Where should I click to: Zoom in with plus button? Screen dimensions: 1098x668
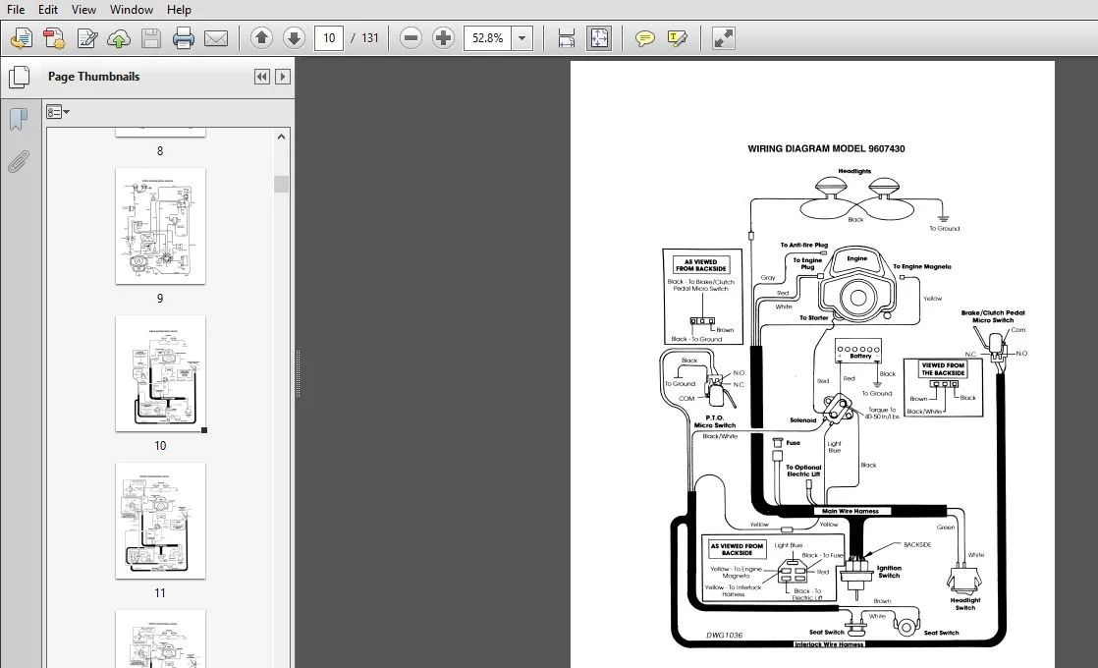tap(443, 37)
